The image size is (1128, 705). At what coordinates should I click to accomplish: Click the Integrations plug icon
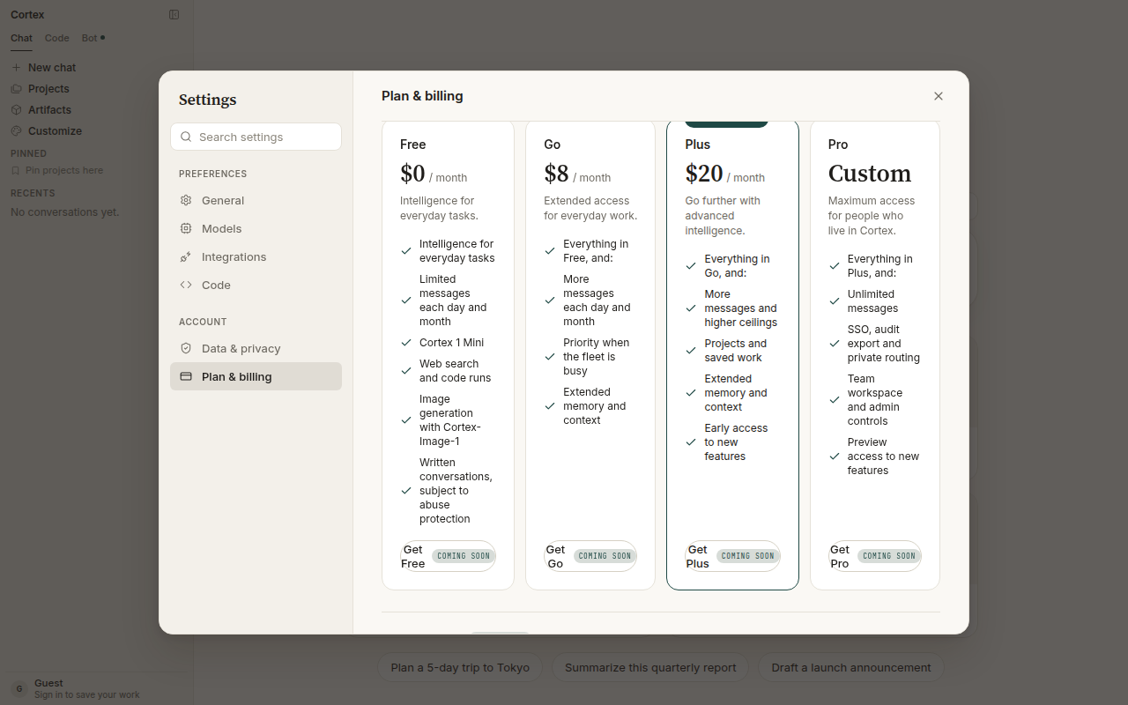point(186,256)
